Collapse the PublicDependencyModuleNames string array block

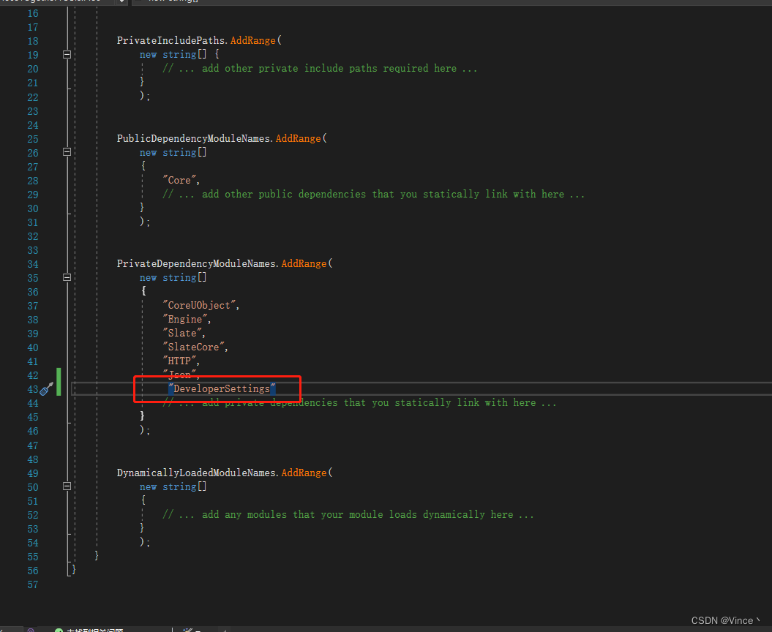[x=66, y=152]
